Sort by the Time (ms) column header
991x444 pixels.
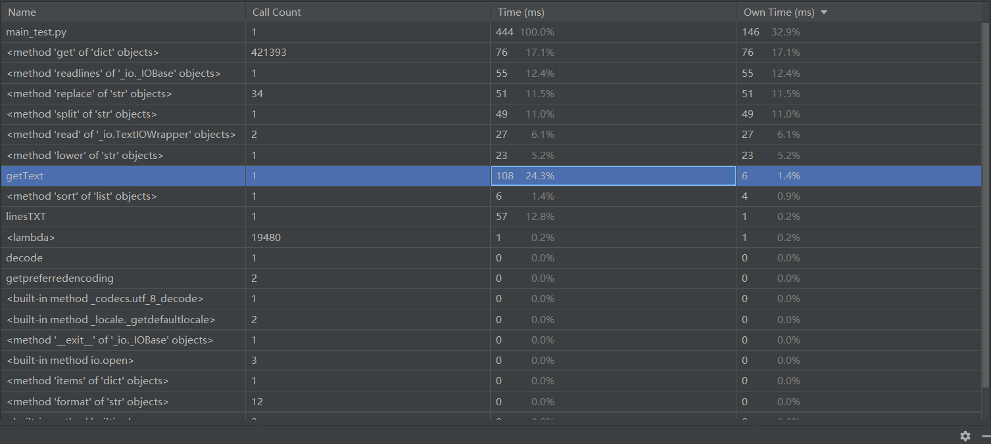click(x=521, y=12)
